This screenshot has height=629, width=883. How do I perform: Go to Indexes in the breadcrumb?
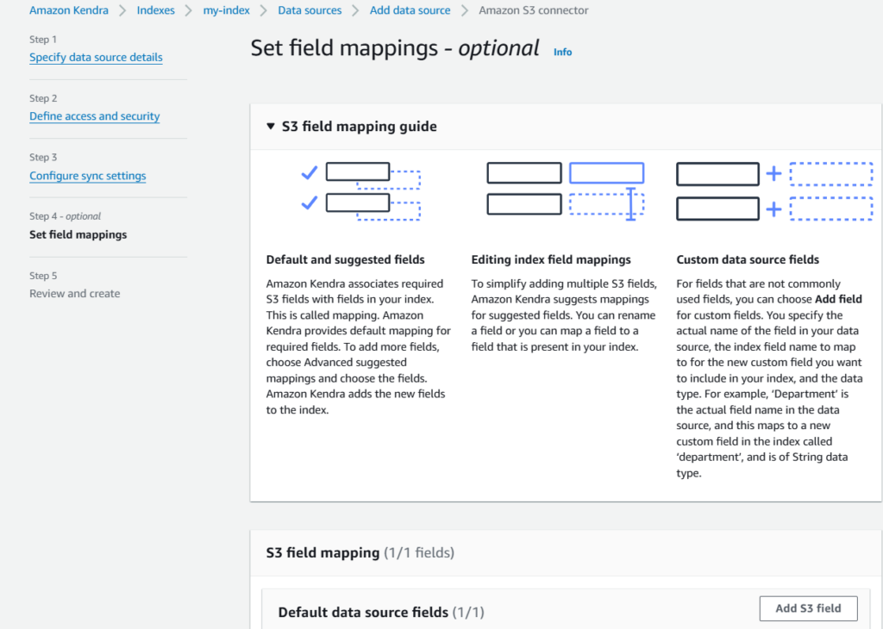click(155, 10)
